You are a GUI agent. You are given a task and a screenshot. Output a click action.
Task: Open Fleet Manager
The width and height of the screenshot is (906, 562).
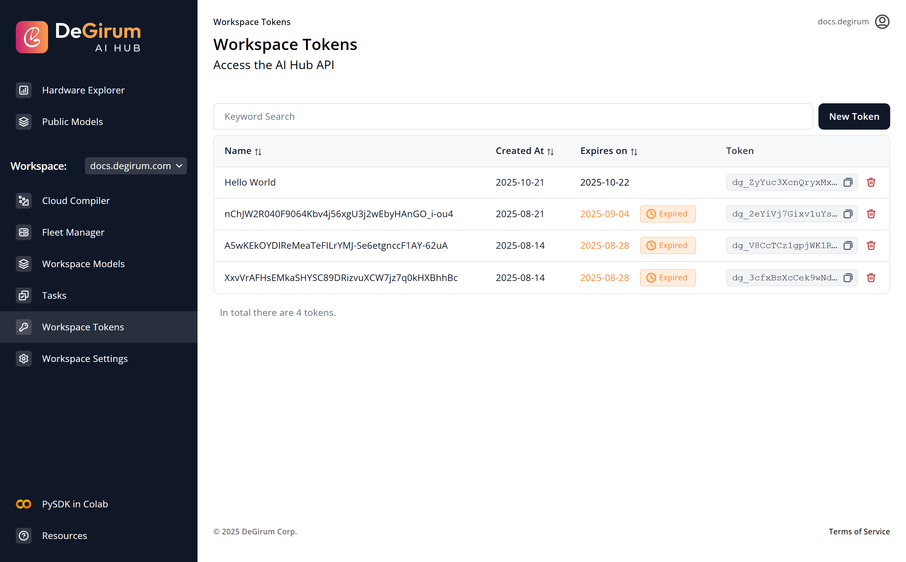click(73, 232)
